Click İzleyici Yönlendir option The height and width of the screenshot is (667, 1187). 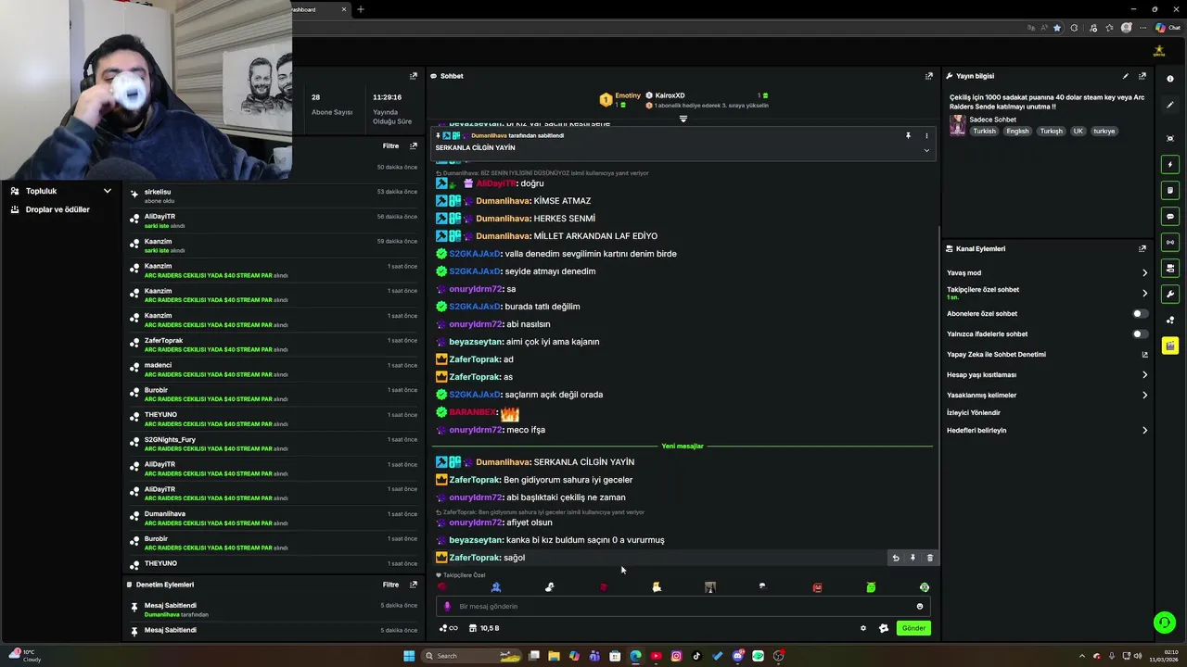click(974, 412)
